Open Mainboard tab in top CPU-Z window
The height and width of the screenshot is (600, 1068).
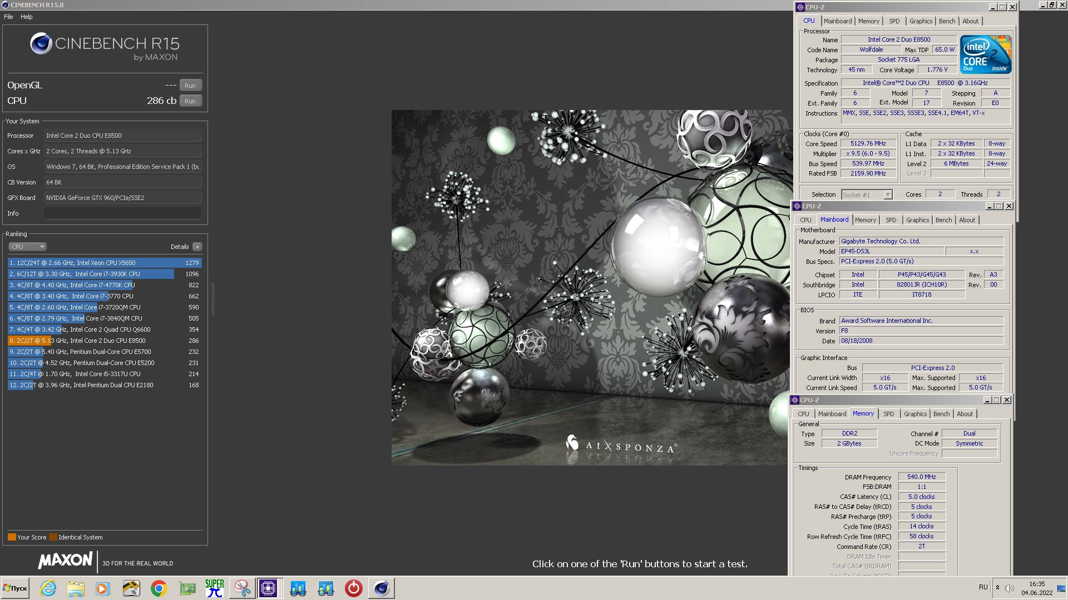point(838,21)
